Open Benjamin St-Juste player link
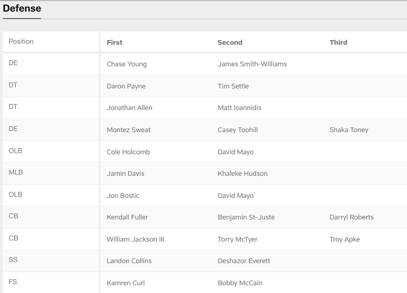407x293 pixels. point(246,217)
